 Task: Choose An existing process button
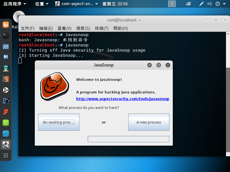click(59, 122)
